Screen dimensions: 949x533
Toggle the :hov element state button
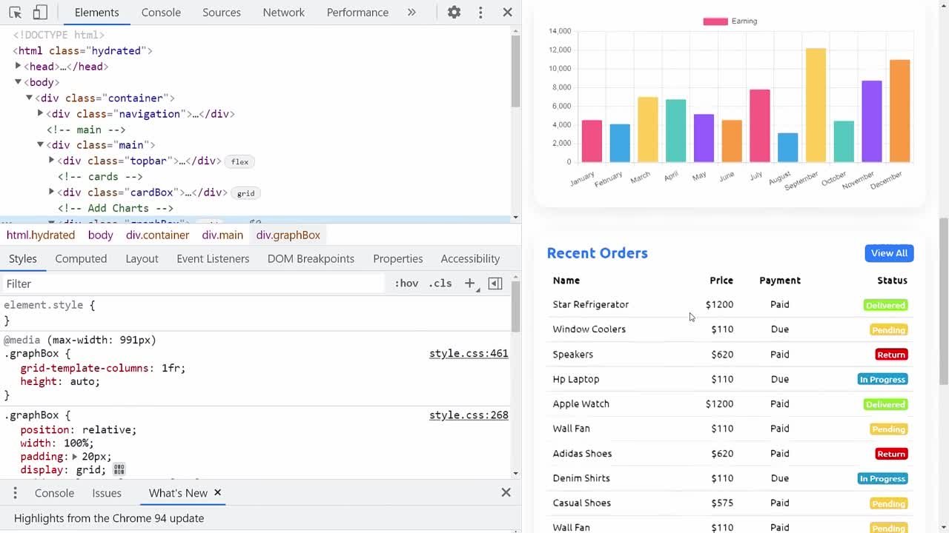(406, 284)
